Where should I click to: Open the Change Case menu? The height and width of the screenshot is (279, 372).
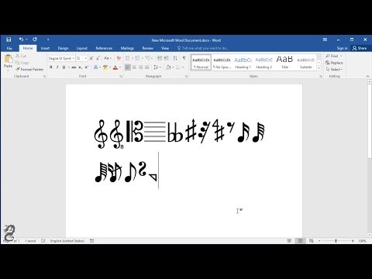pos(108,58)
